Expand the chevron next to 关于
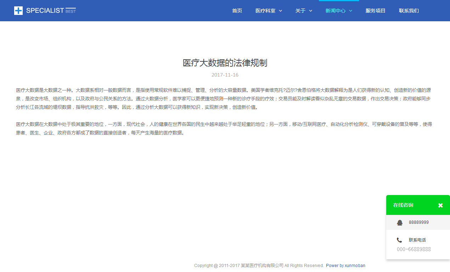The height and width of the screenshot is (272, 450). point(311,11)
